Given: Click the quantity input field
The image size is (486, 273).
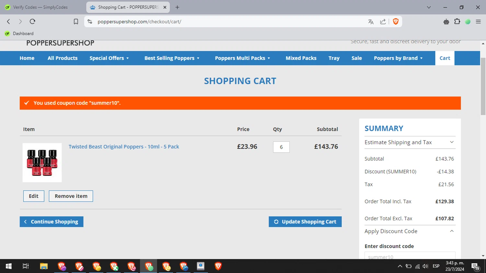Looking at the screenshot, I should tap(281, 147).
